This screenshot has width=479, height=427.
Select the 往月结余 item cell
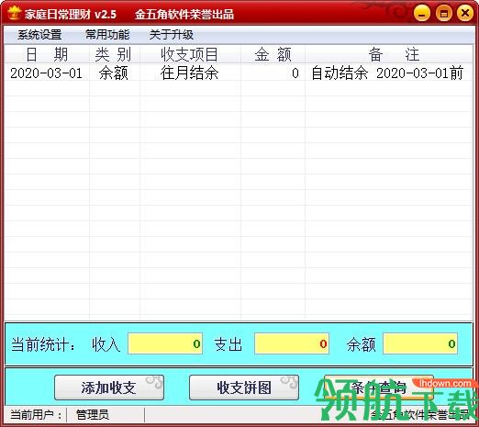(190, 73)
